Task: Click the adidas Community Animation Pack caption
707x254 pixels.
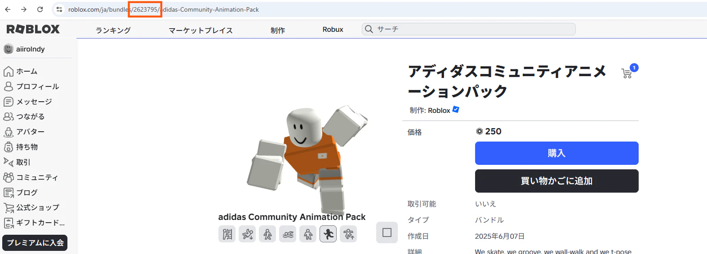Action: tap(292, 217)
